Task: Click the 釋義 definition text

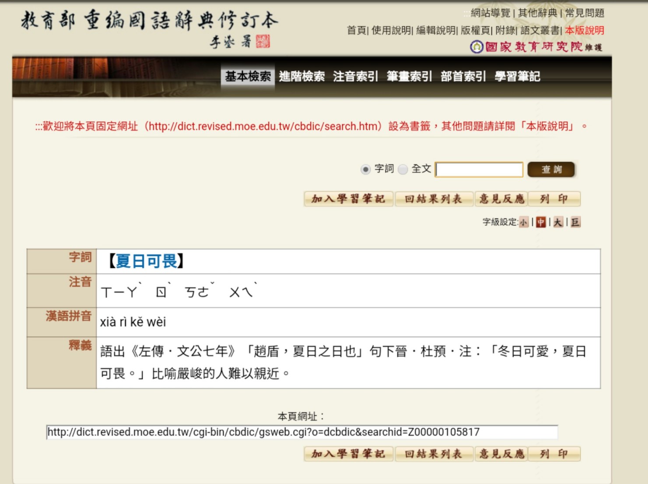Action: pyautogui.click(x=343, y=362)
